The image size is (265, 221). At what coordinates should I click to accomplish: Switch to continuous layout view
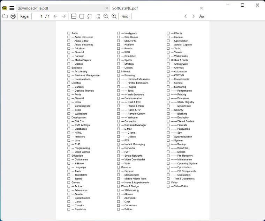tap(74, 16)
